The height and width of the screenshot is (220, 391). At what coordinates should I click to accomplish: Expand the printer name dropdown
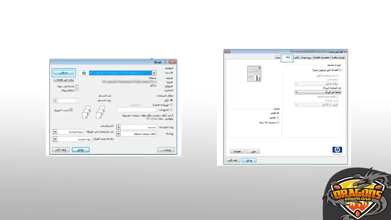(x=154, y=73)
